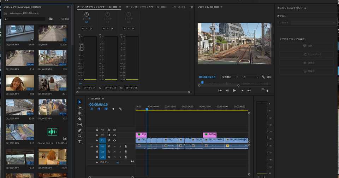Screen dimensions: 339x178
Task: Select the Track Select Forward tool
Action: [x=80, y=108]
